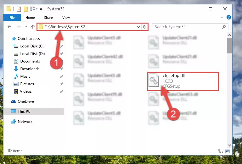Click the scroll down arrow of the file list

point(229,145)
